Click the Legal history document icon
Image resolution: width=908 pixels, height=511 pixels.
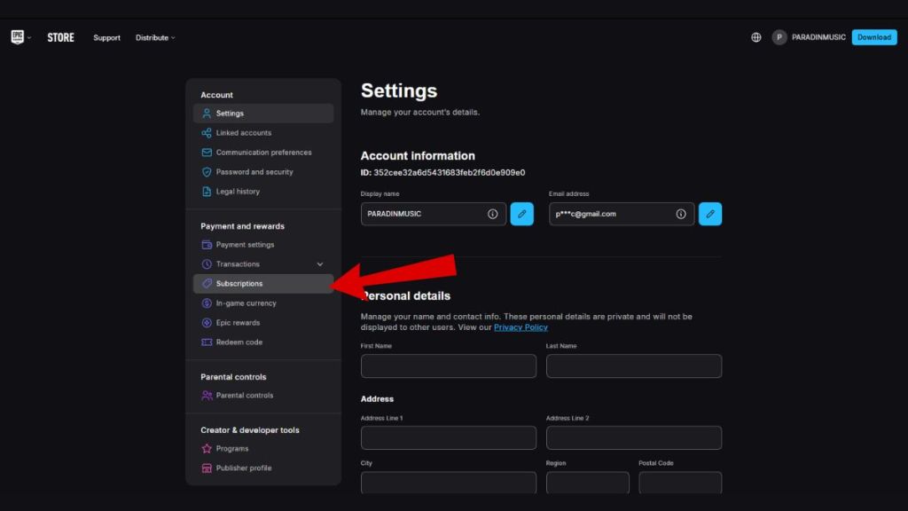(207, 192)
